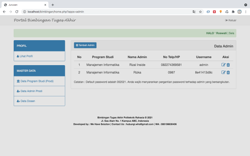
Task: Click the Tambah Admin button
Action: click(x=85, y=45)
